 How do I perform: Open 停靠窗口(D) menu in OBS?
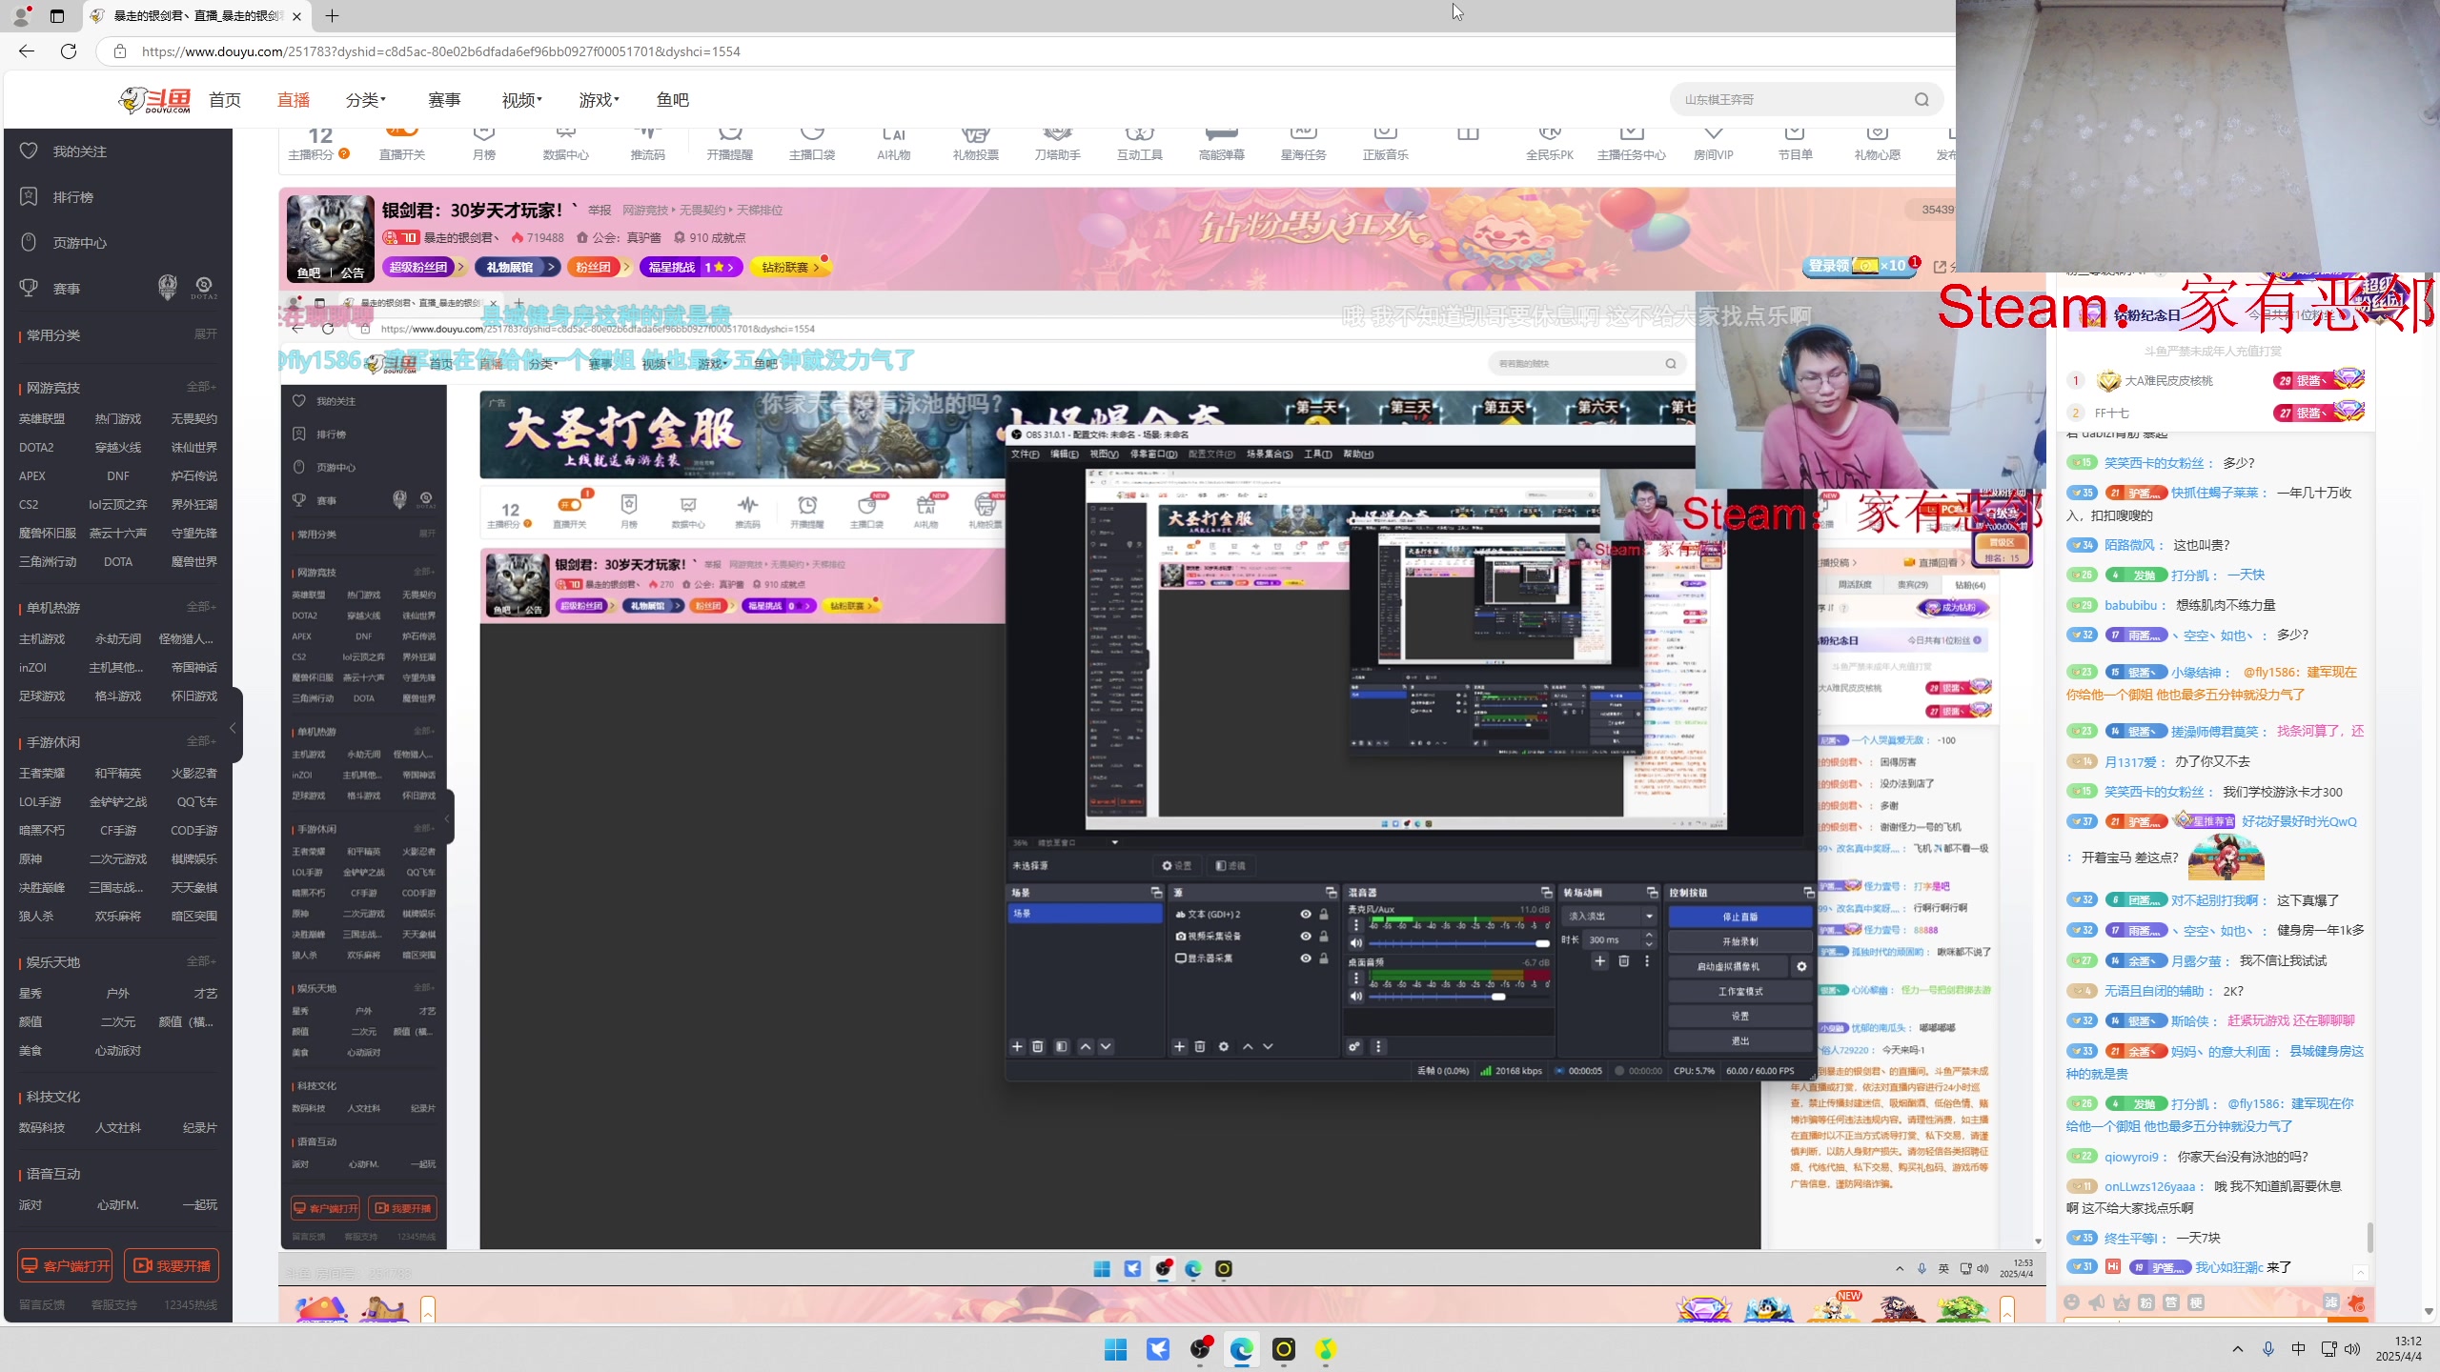(x=1153, y=454)
